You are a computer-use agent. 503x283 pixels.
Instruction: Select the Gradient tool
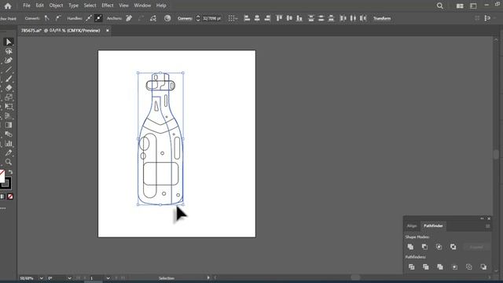[9, 125]
